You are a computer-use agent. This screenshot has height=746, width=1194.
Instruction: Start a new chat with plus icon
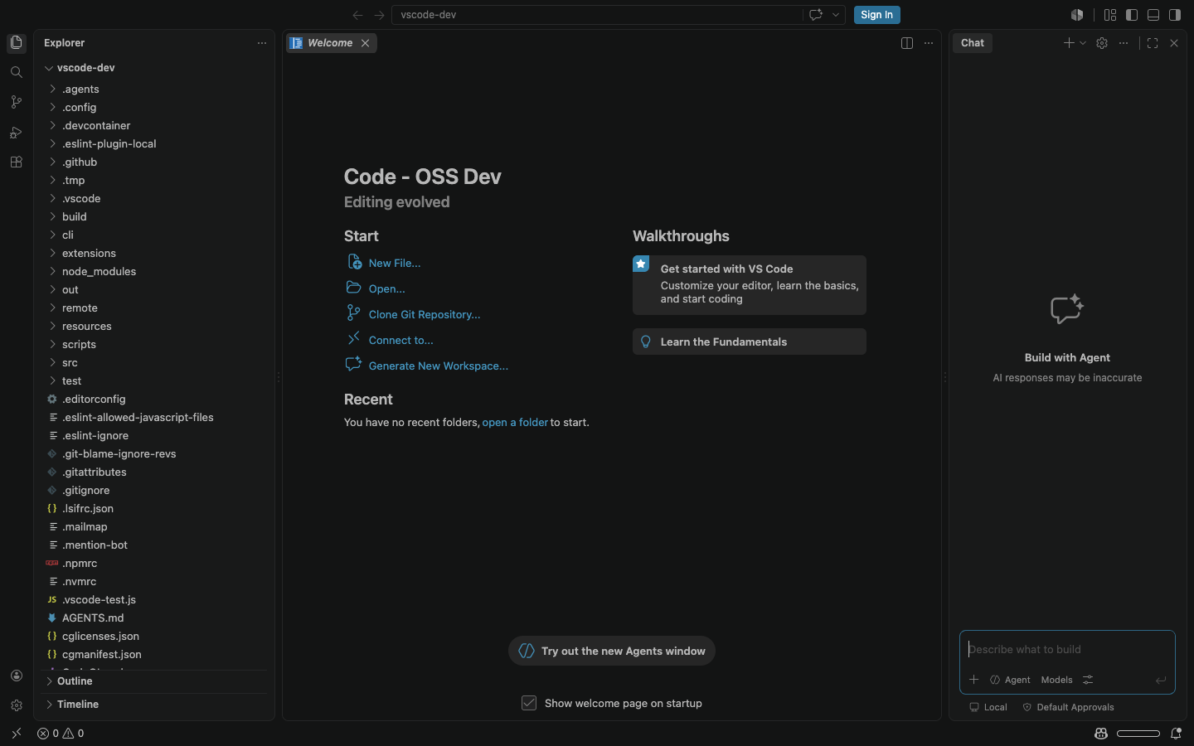pyautogui.click(x=1069, y=43)
